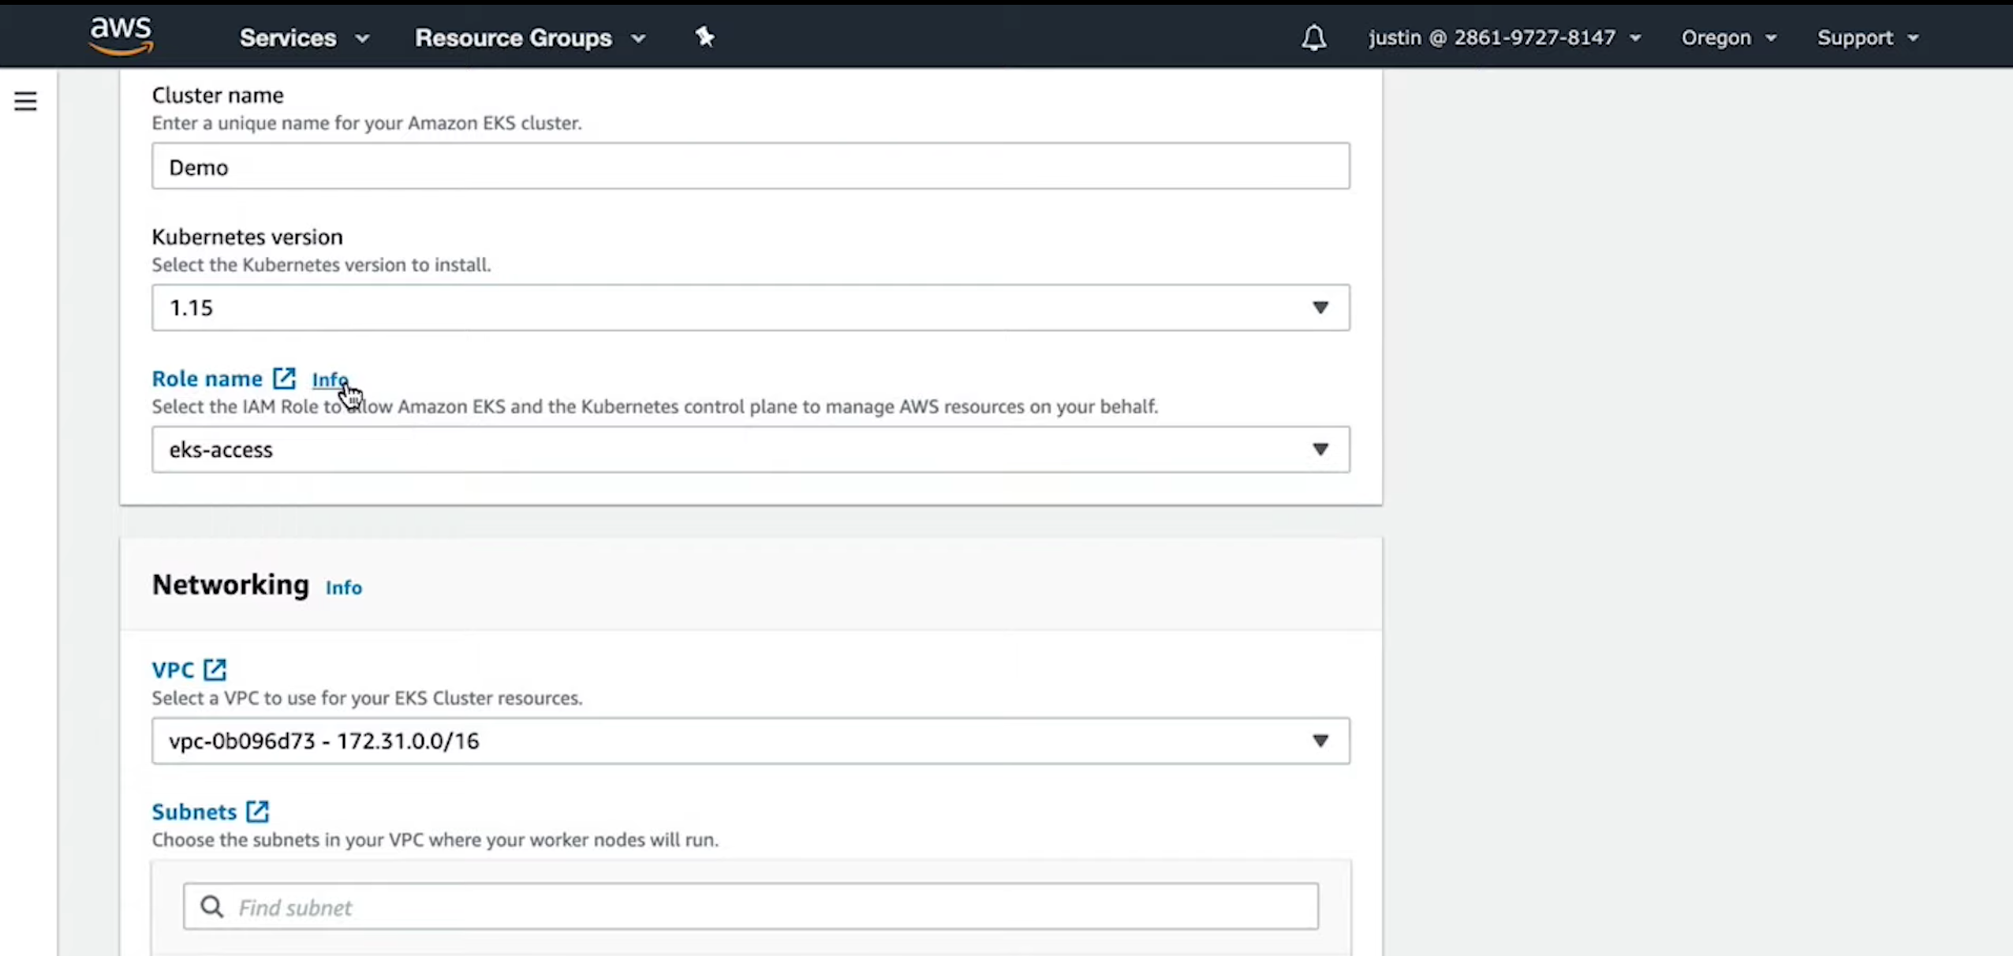The height and width of the screenshot is (956, 2013).
Task: Expand the Kubernetes version dropdown
Action: (x=749, y=308)
